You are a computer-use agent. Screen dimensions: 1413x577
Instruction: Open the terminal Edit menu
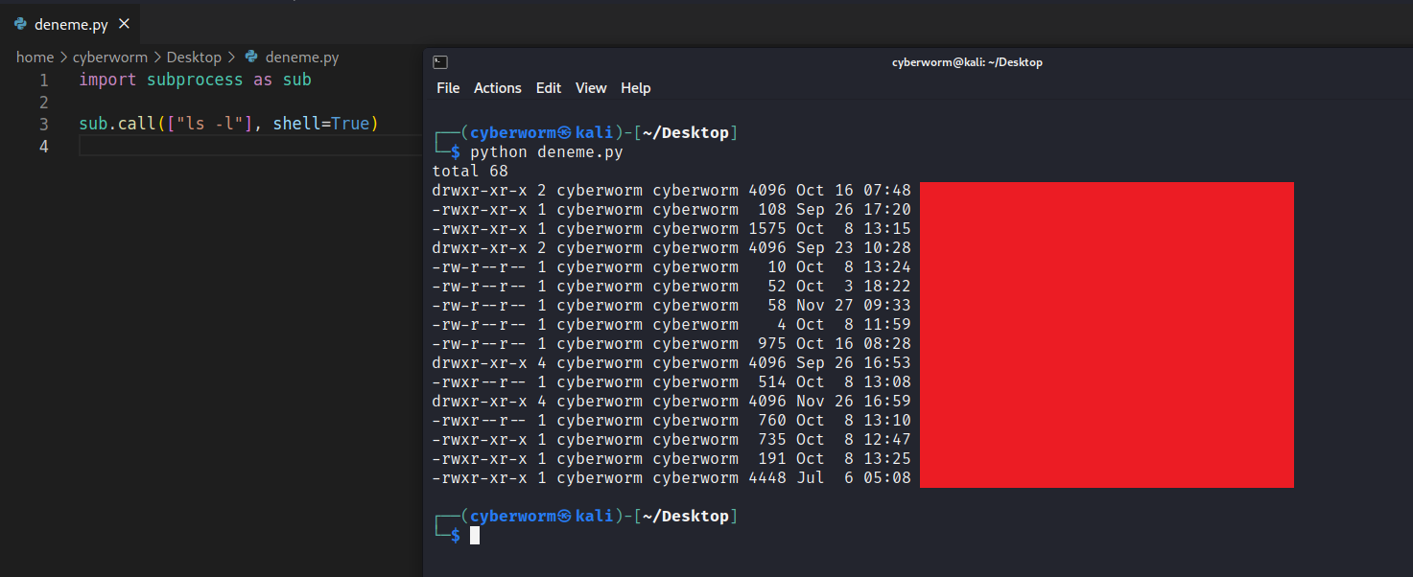click(549, 88)
